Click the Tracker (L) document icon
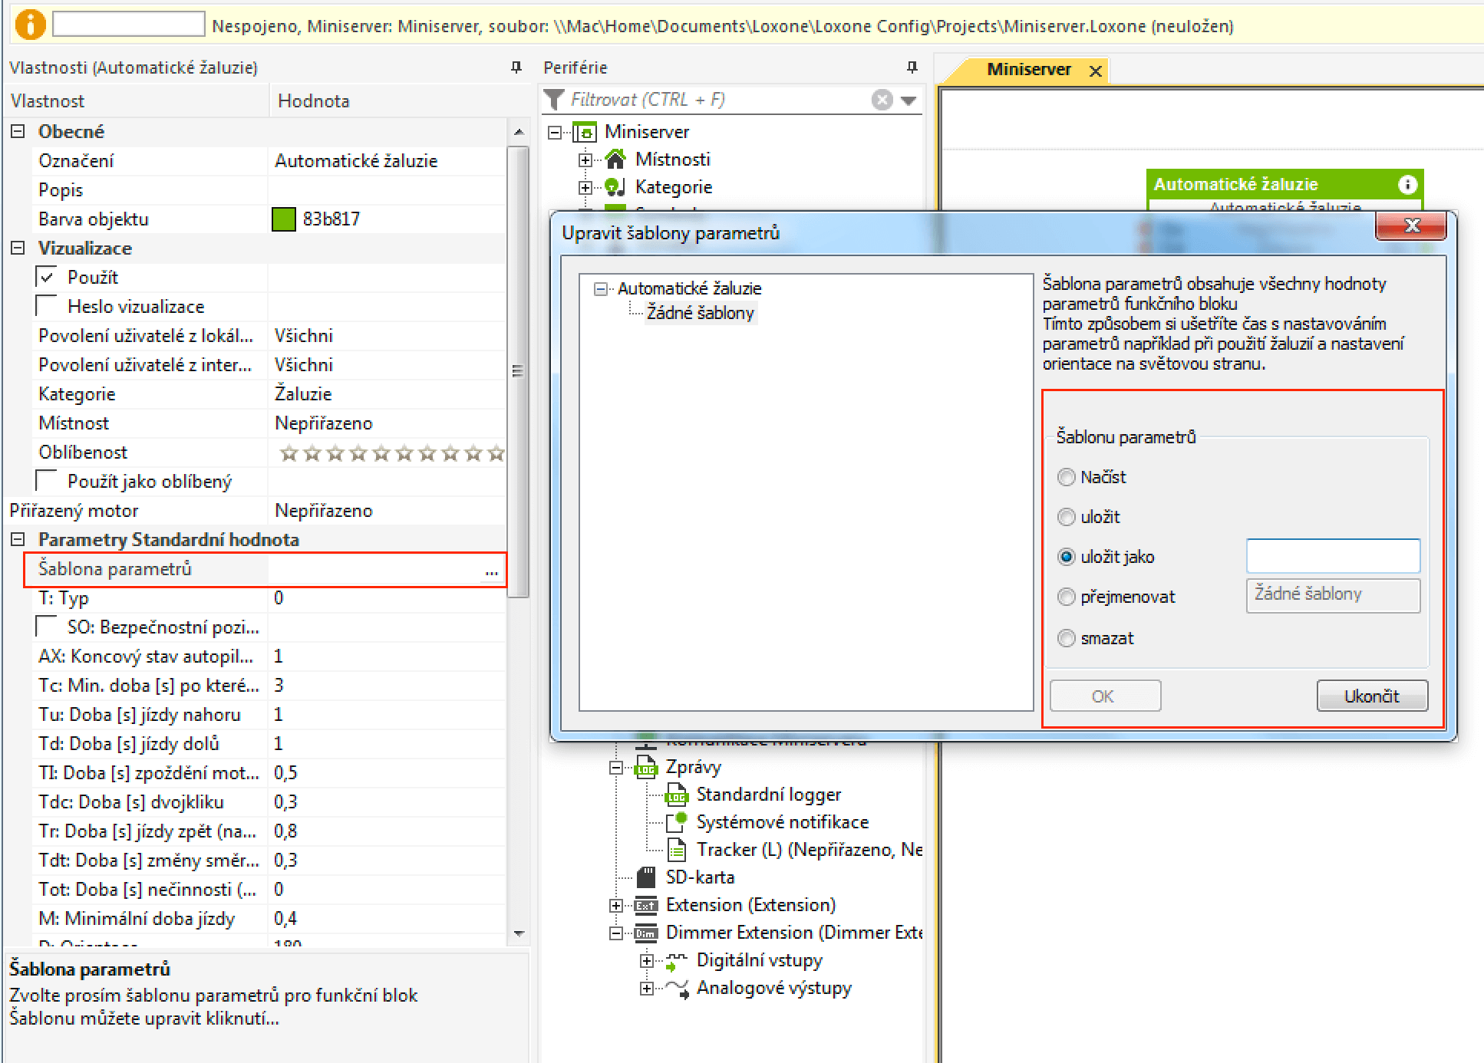 (x=677, y=849)
